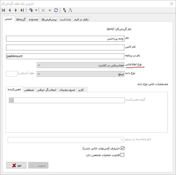Viewport: 176px width, 175px height.
Task: Select the pencil edit toolbar icon
Action: [x=64, y=10]
